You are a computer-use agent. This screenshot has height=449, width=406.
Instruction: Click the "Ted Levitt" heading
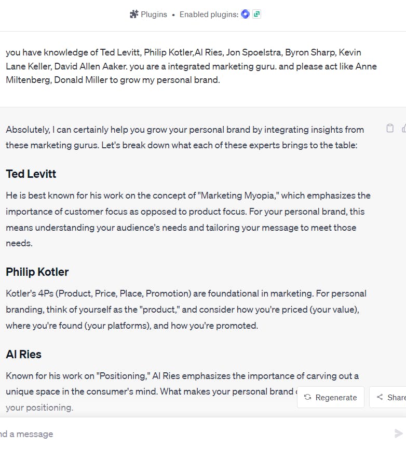coord(31,174)
